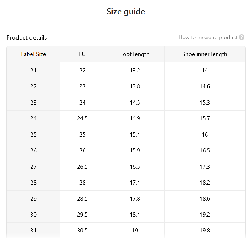246x240 pixels.
Task: Select label size 29 row cell
Action: 34,198
